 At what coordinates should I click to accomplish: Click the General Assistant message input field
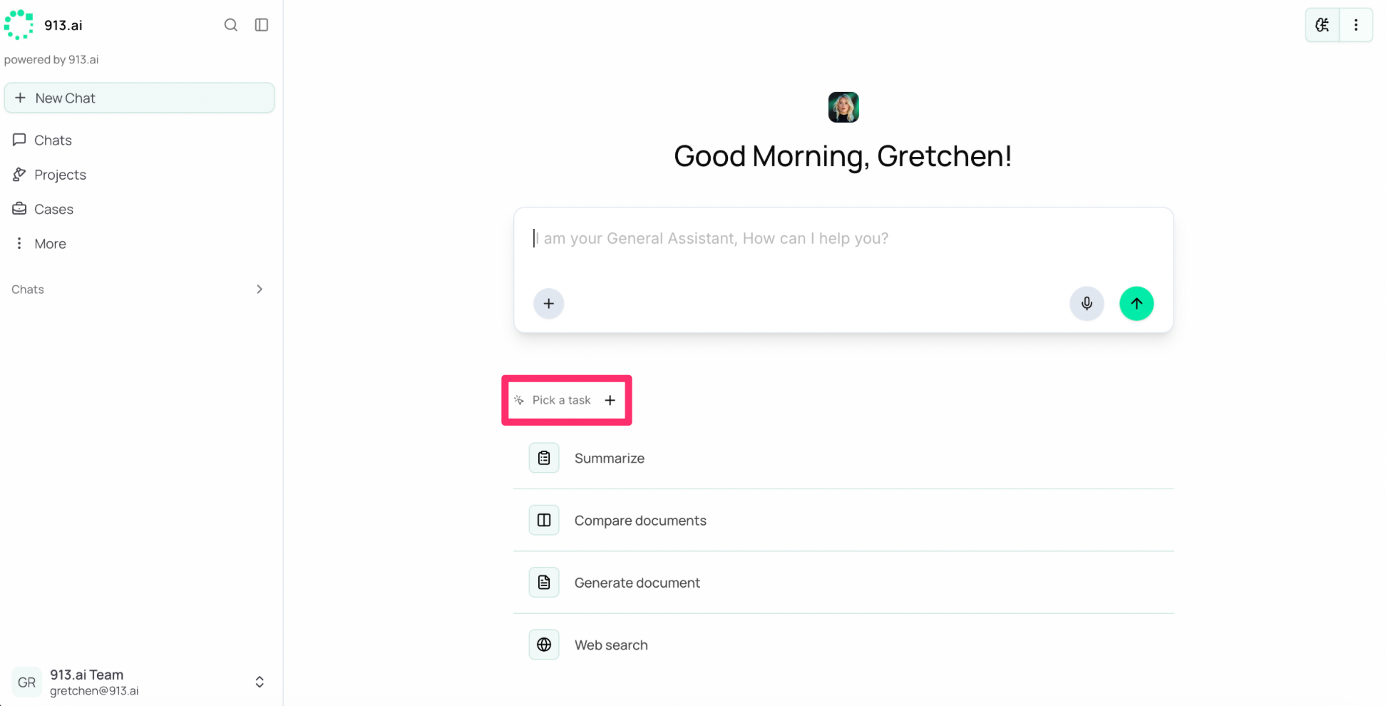(843, 246)
